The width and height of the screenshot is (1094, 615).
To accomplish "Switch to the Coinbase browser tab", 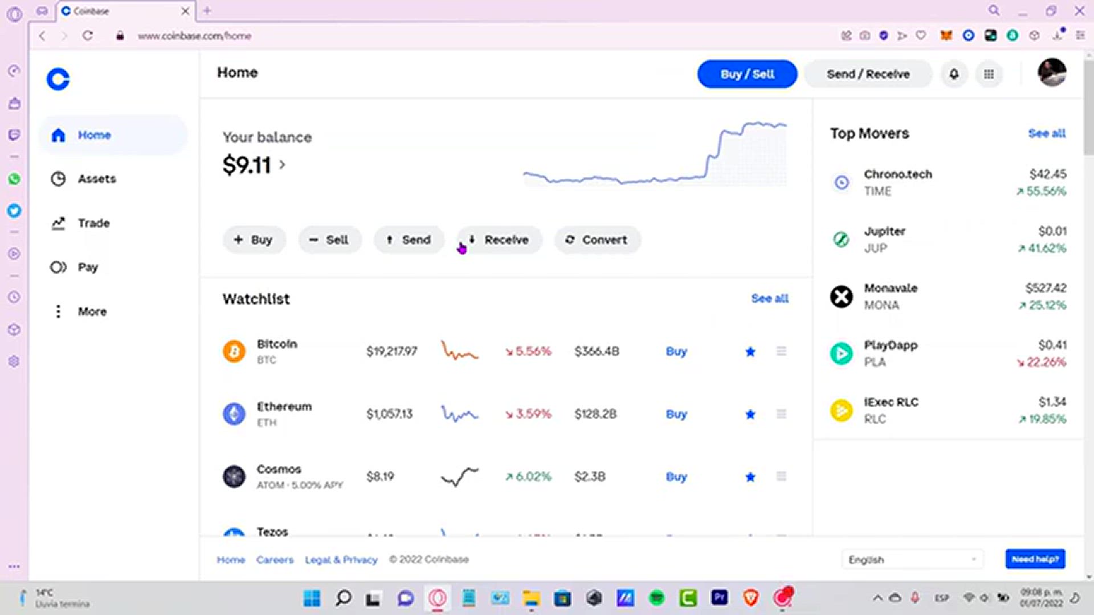I will [x=124, y=11].
